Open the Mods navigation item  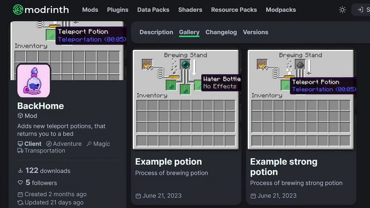pos(90,10)
